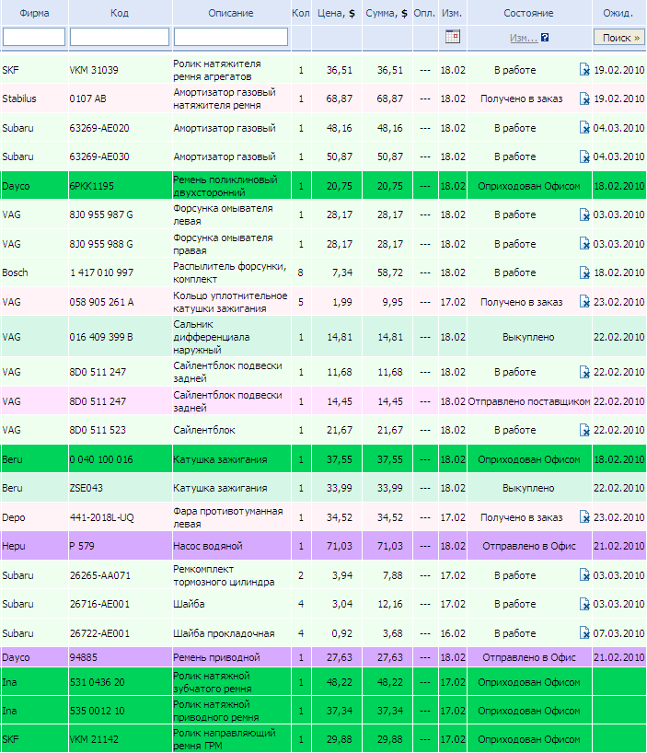Select code cell ZSE043

(x=87, y=488)
